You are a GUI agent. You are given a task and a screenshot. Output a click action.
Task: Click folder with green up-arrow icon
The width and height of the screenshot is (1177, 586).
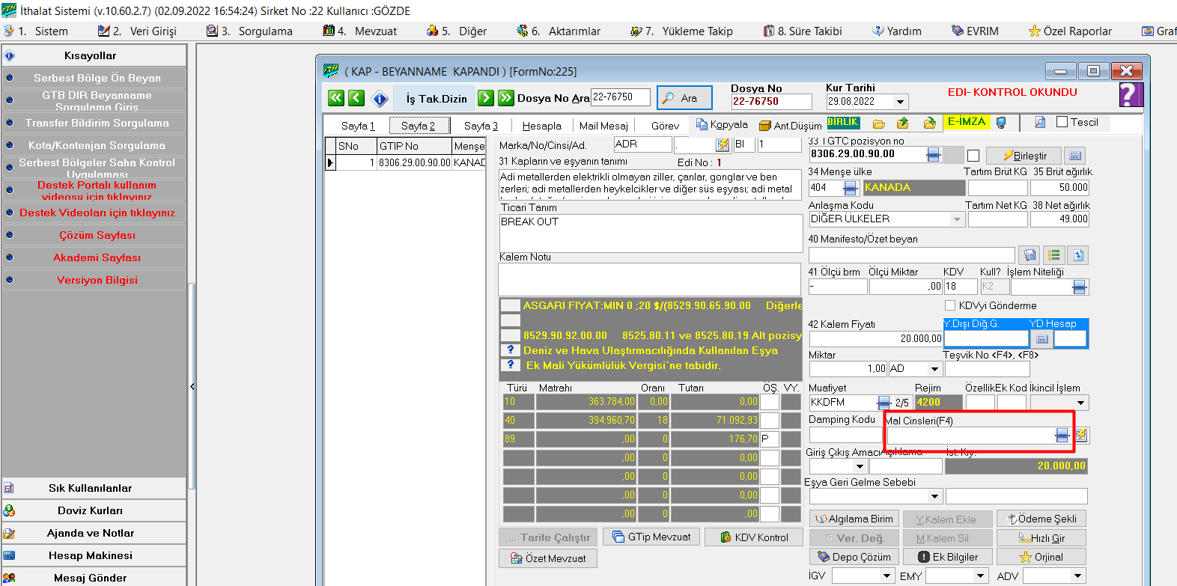tap(903, 123)
